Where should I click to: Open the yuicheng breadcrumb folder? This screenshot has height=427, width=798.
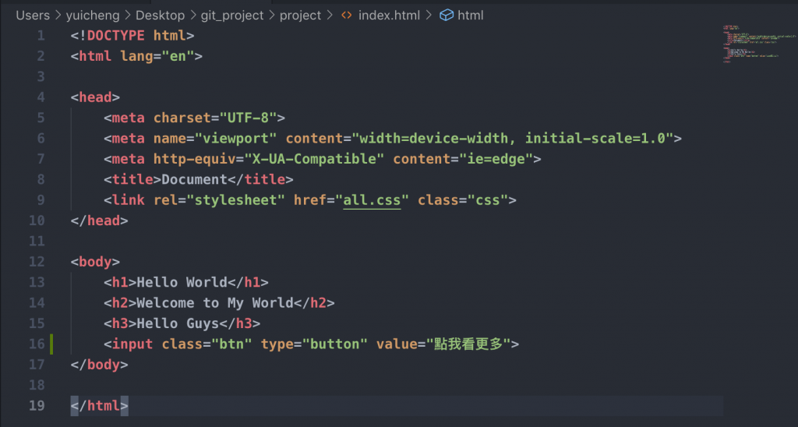(x=93, y=16)
